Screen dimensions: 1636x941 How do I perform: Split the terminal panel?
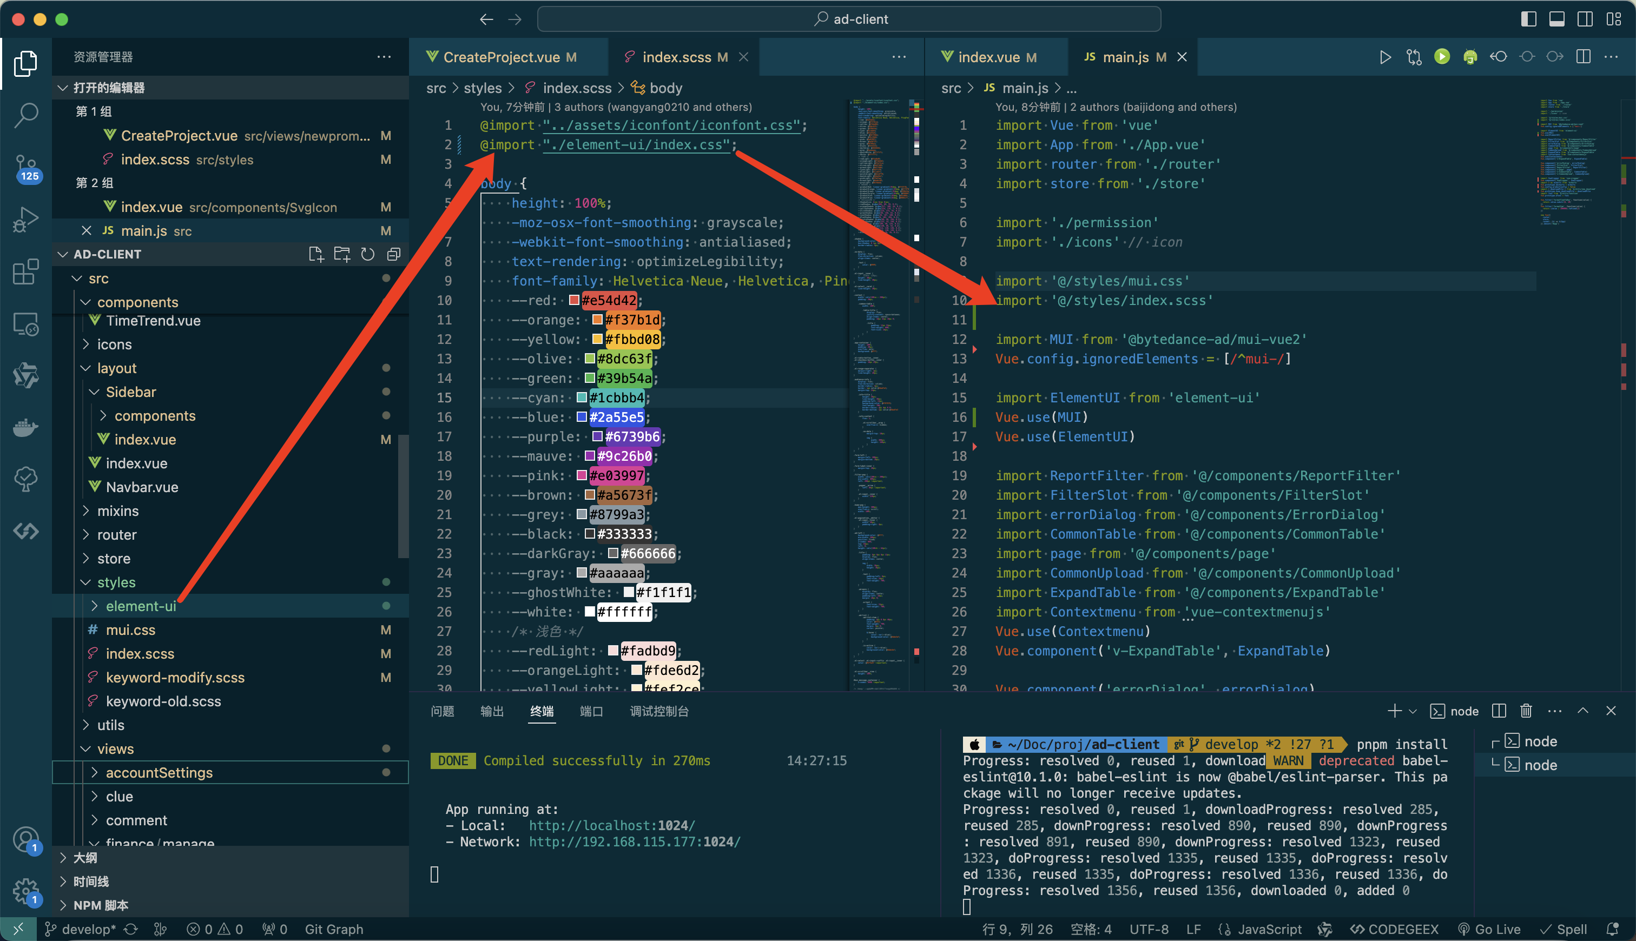tap(1499, 711)
